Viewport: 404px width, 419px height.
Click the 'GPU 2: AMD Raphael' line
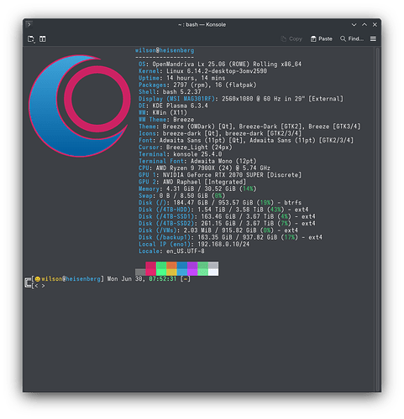click(192, 182)
